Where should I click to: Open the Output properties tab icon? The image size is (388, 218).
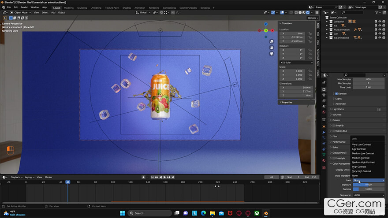[324, 95]
